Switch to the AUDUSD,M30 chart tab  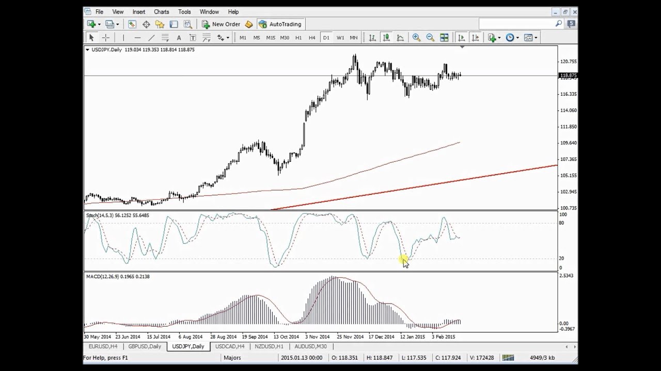(310, 347)
